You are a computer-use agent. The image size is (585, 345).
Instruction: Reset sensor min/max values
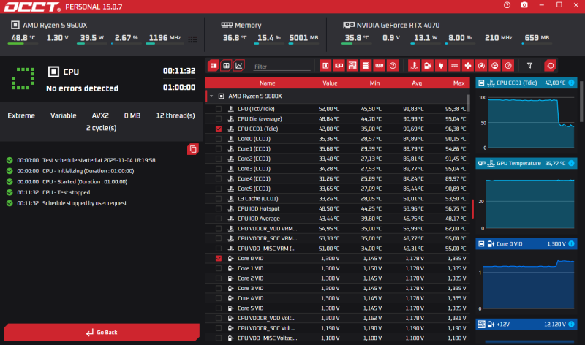coord(550,66)
